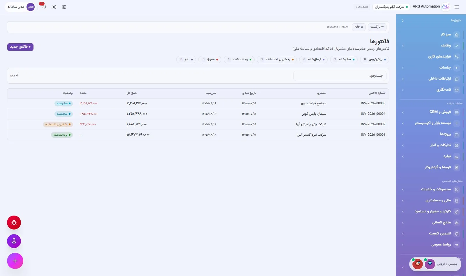The height and width of the screenshot is (276, 466).
Task: Open میز کار home icon in sidebar
Action: click(x=457, y=35)
